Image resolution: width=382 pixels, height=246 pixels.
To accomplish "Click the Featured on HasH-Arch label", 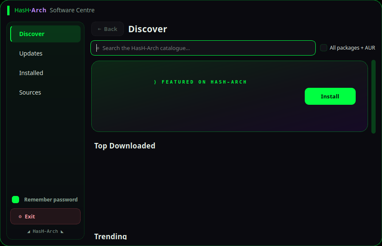I will [x=200, y=82].
